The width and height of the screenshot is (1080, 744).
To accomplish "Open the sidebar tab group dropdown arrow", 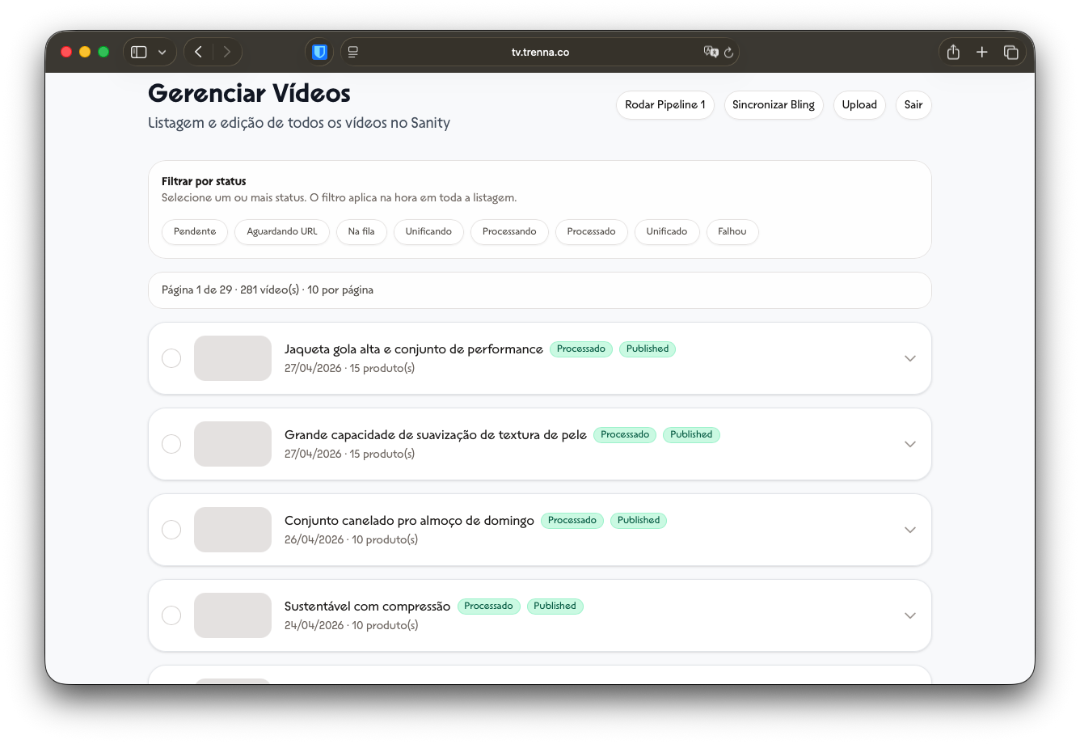I will pos(162,53).
